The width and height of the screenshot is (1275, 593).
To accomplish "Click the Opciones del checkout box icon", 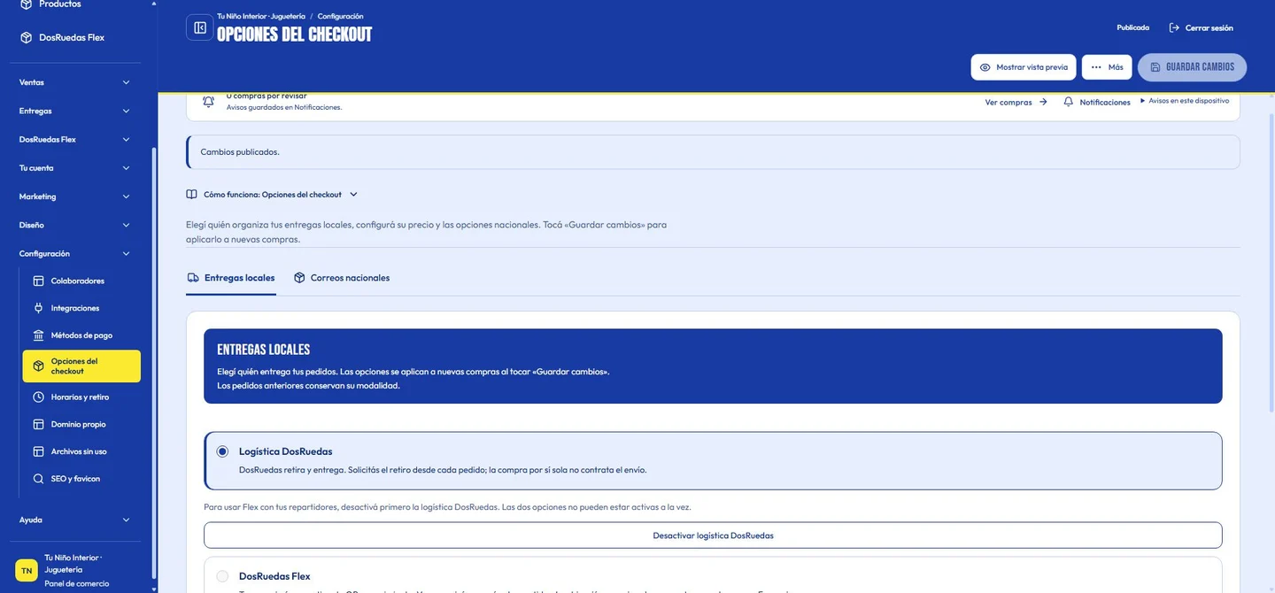I will coord(38,366).
